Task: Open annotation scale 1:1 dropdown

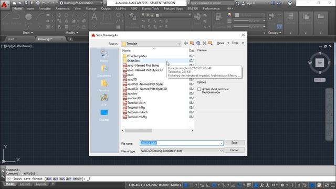Action: pos(275,185)
